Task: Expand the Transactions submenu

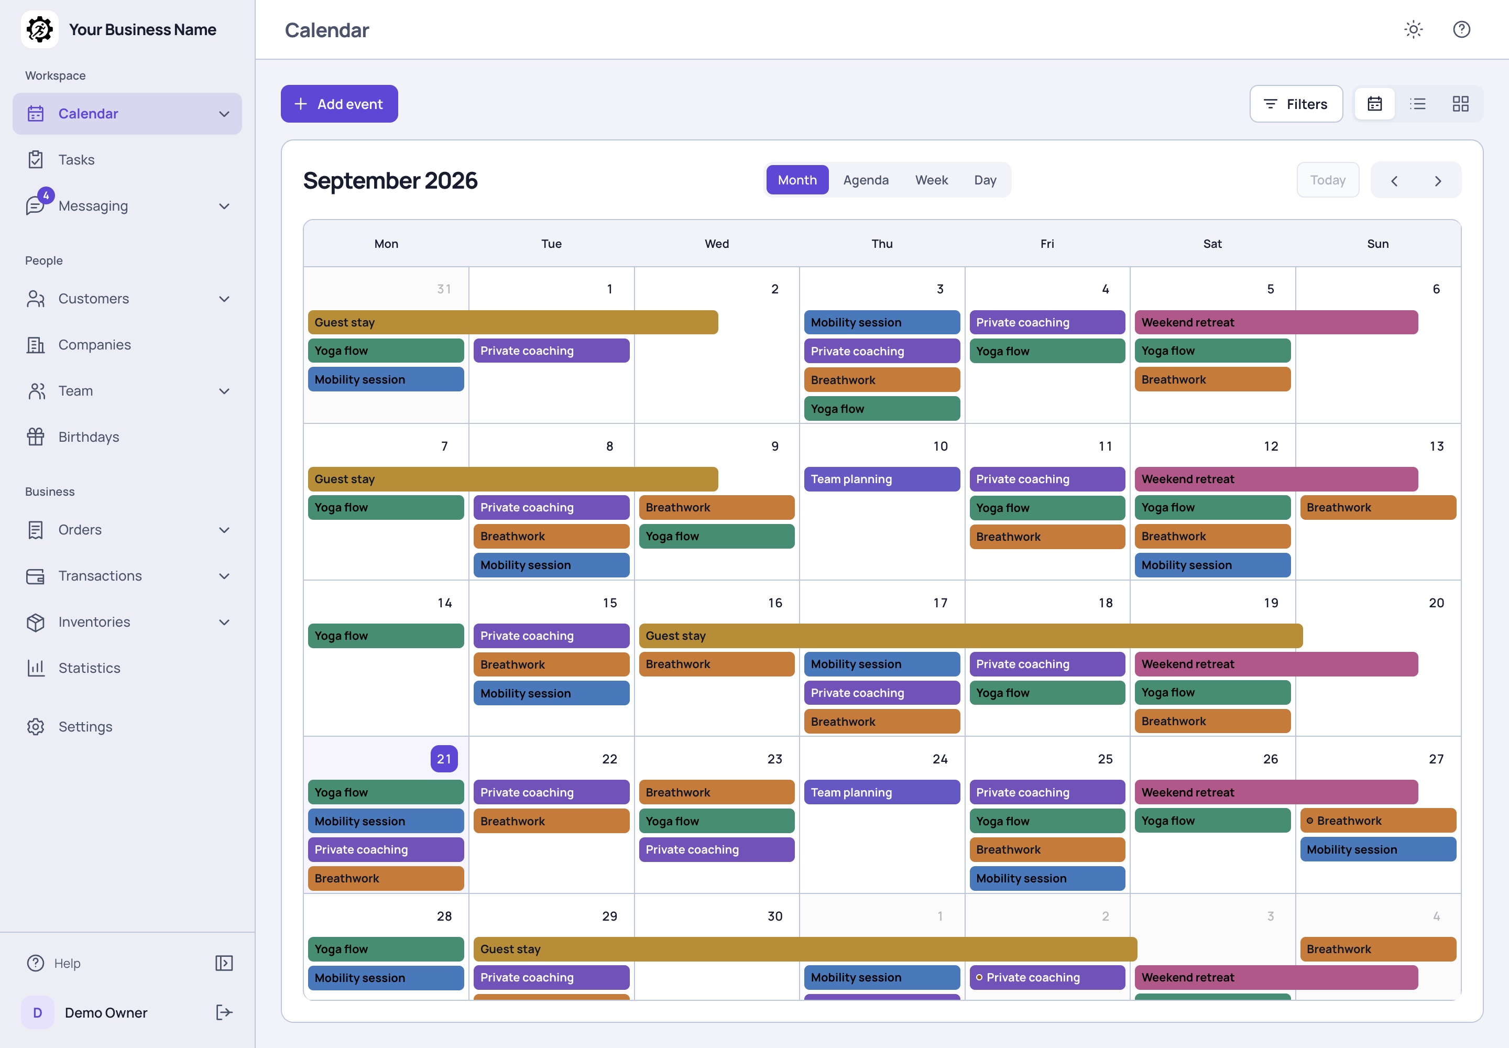Action: point(224,576)
